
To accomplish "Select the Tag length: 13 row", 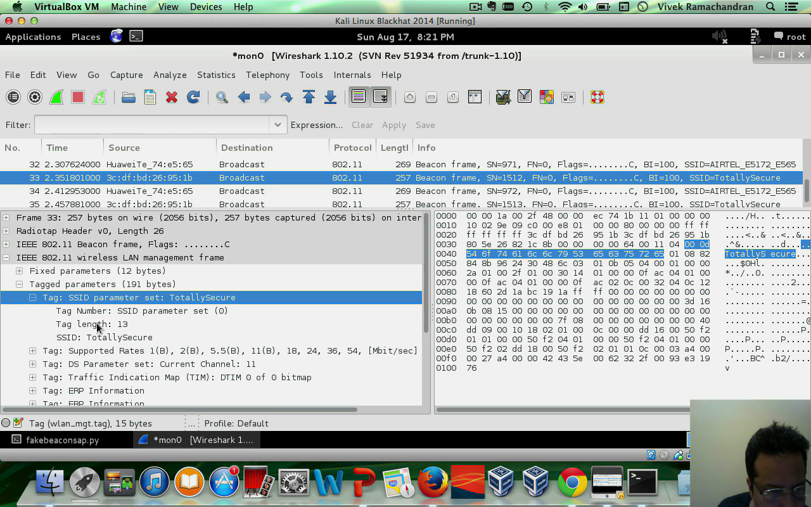I will pyautogui.click(x=211, y=324).
